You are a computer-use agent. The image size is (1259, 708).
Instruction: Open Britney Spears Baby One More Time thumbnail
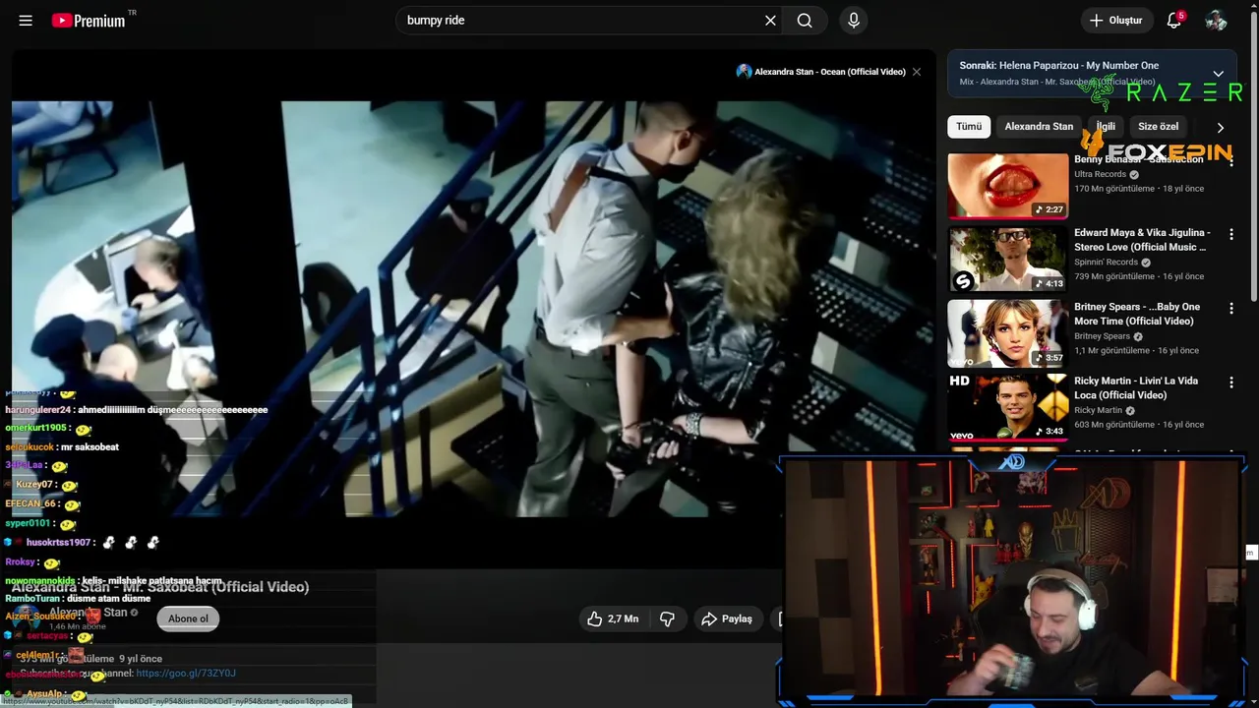coord(1007,333)
